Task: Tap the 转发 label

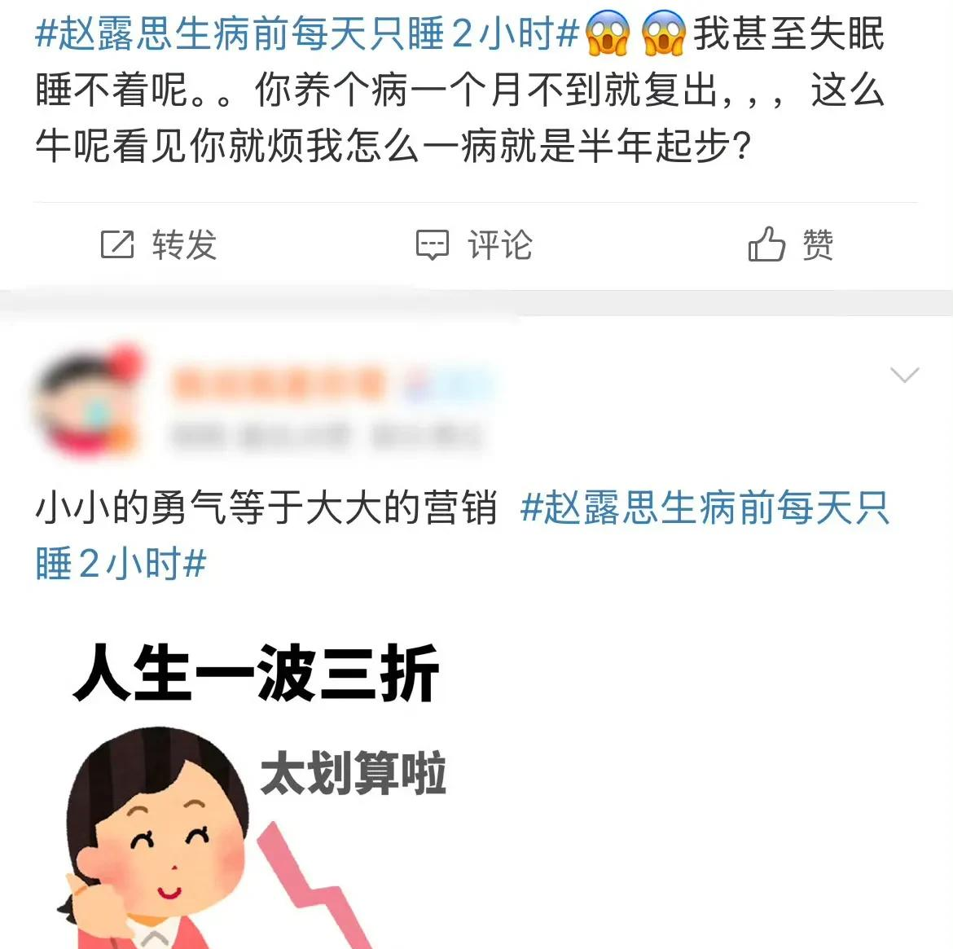Action: click(x=184, y=244)
